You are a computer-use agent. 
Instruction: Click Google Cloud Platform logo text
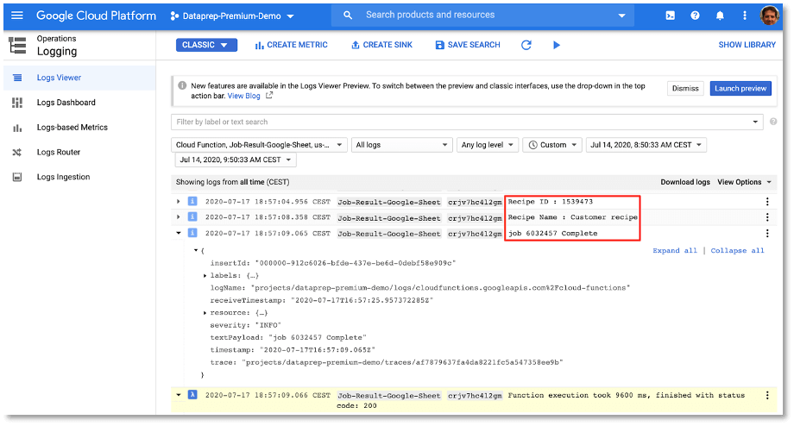tap(96, 16)
